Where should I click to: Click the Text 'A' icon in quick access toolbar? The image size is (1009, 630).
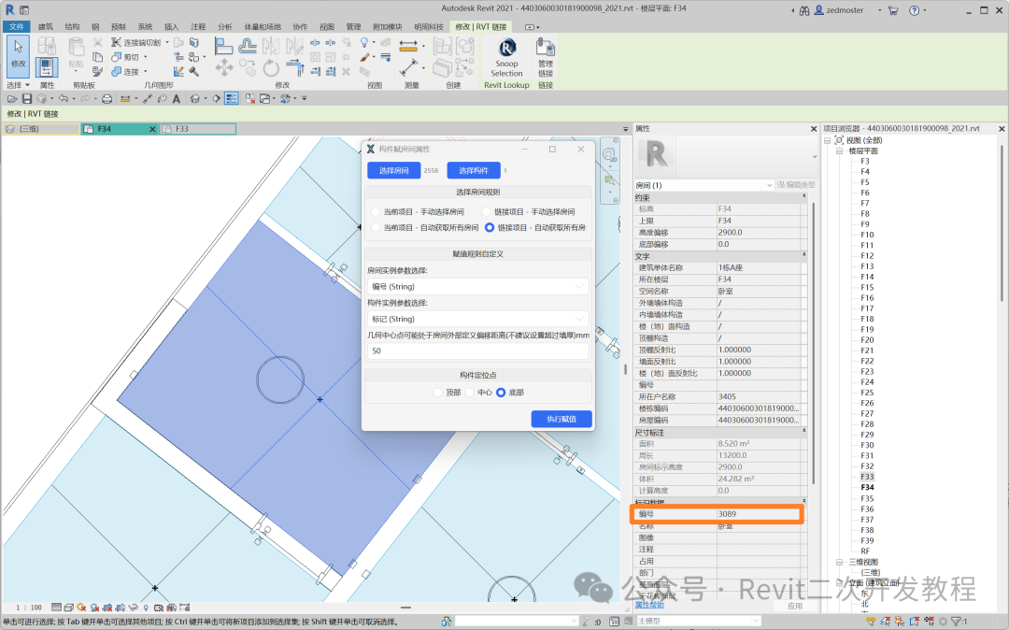pos(176,98)
